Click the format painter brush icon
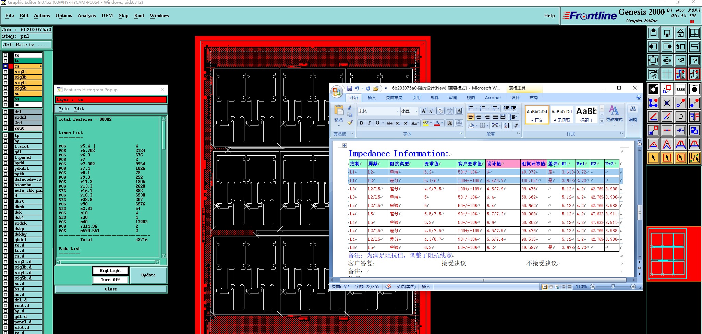The width and height of the screenshot is (702, 334). pyautogui.click(x=350, y=122)
